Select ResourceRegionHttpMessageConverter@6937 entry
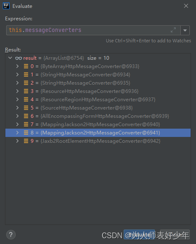The width and height of the screenshot is (196, 244). pos(98,100)
